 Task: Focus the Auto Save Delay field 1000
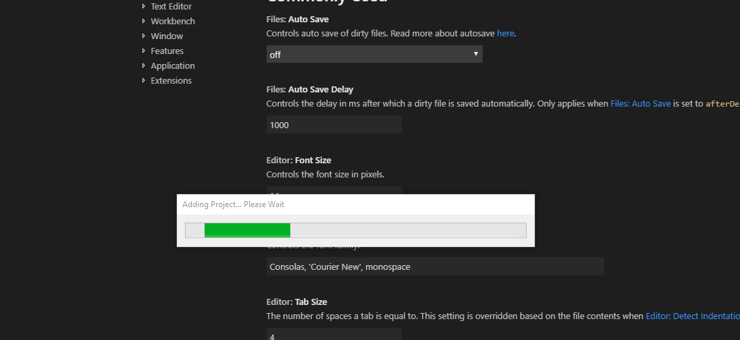[334, 125]
